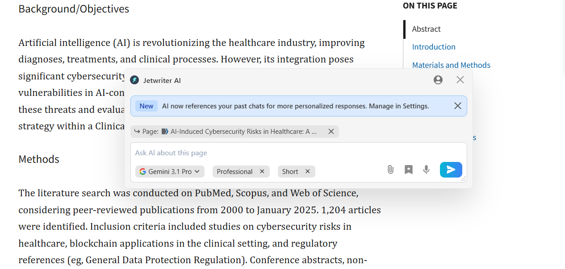Dismiss the New past chats banner
This screenshot has height=269, width=565.
coord(458,106)
